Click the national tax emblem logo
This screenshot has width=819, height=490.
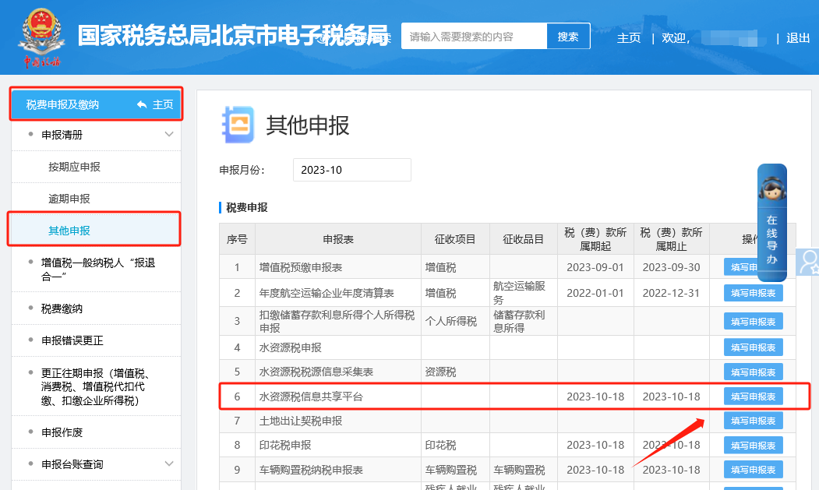point(41,37)
